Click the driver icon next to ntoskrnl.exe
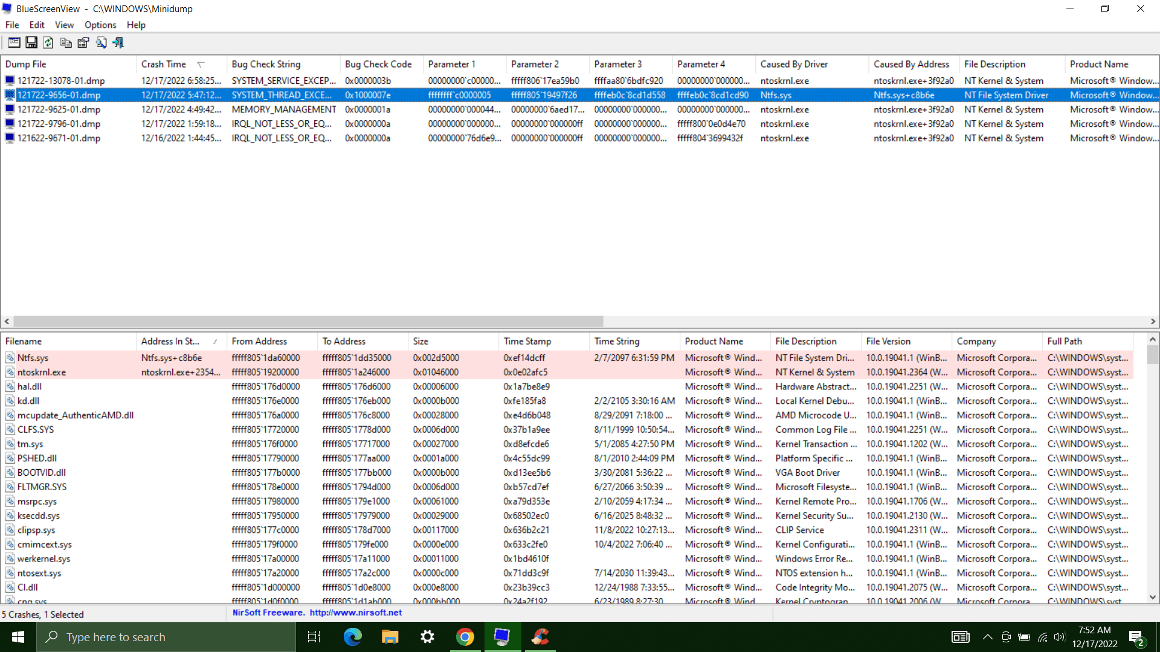The width and height of the screenshot is (1160, 652). point(10,372)
